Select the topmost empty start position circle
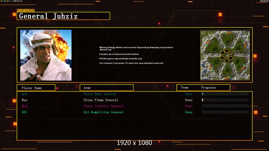This screenshot has width=269, height=151. coord(227,51)
